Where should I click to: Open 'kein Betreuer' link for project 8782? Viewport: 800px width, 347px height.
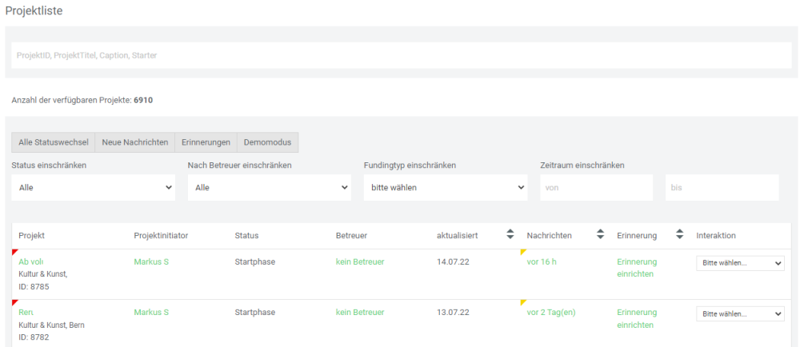point(360,312)
